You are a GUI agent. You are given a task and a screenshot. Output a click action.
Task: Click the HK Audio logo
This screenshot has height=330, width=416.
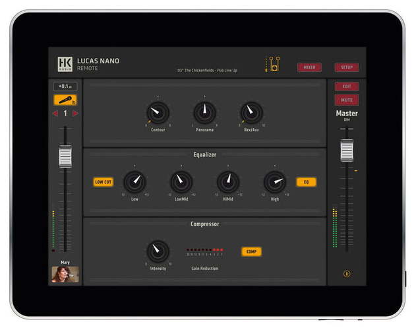coord(65,64)
